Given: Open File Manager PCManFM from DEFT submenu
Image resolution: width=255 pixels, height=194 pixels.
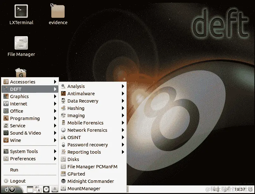Looking at the screenshot, I should pos(92,167).
